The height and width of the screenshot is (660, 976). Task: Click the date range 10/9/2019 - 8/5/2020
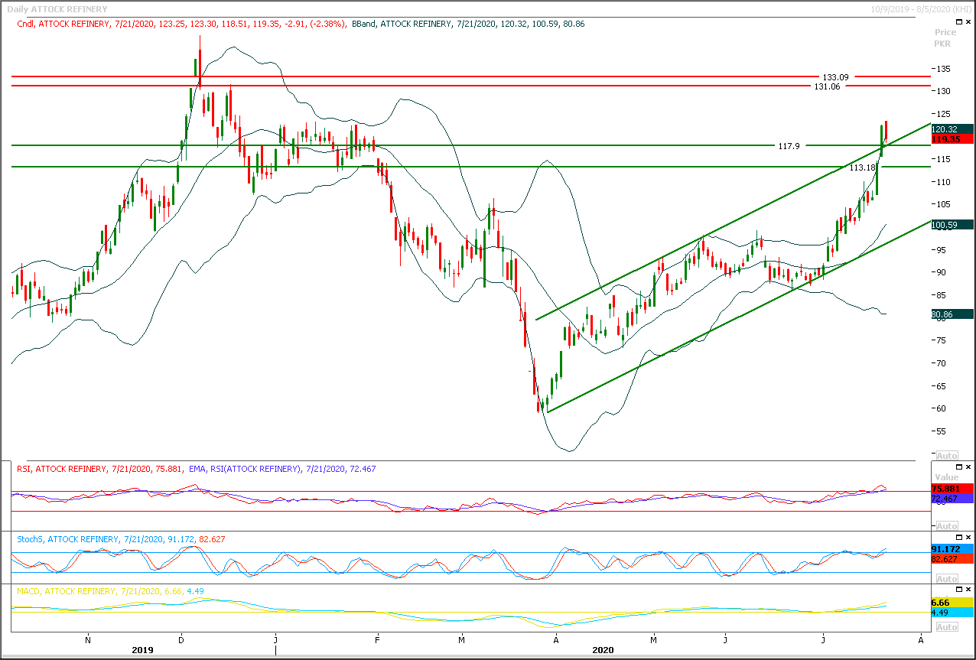click(921, 9)
